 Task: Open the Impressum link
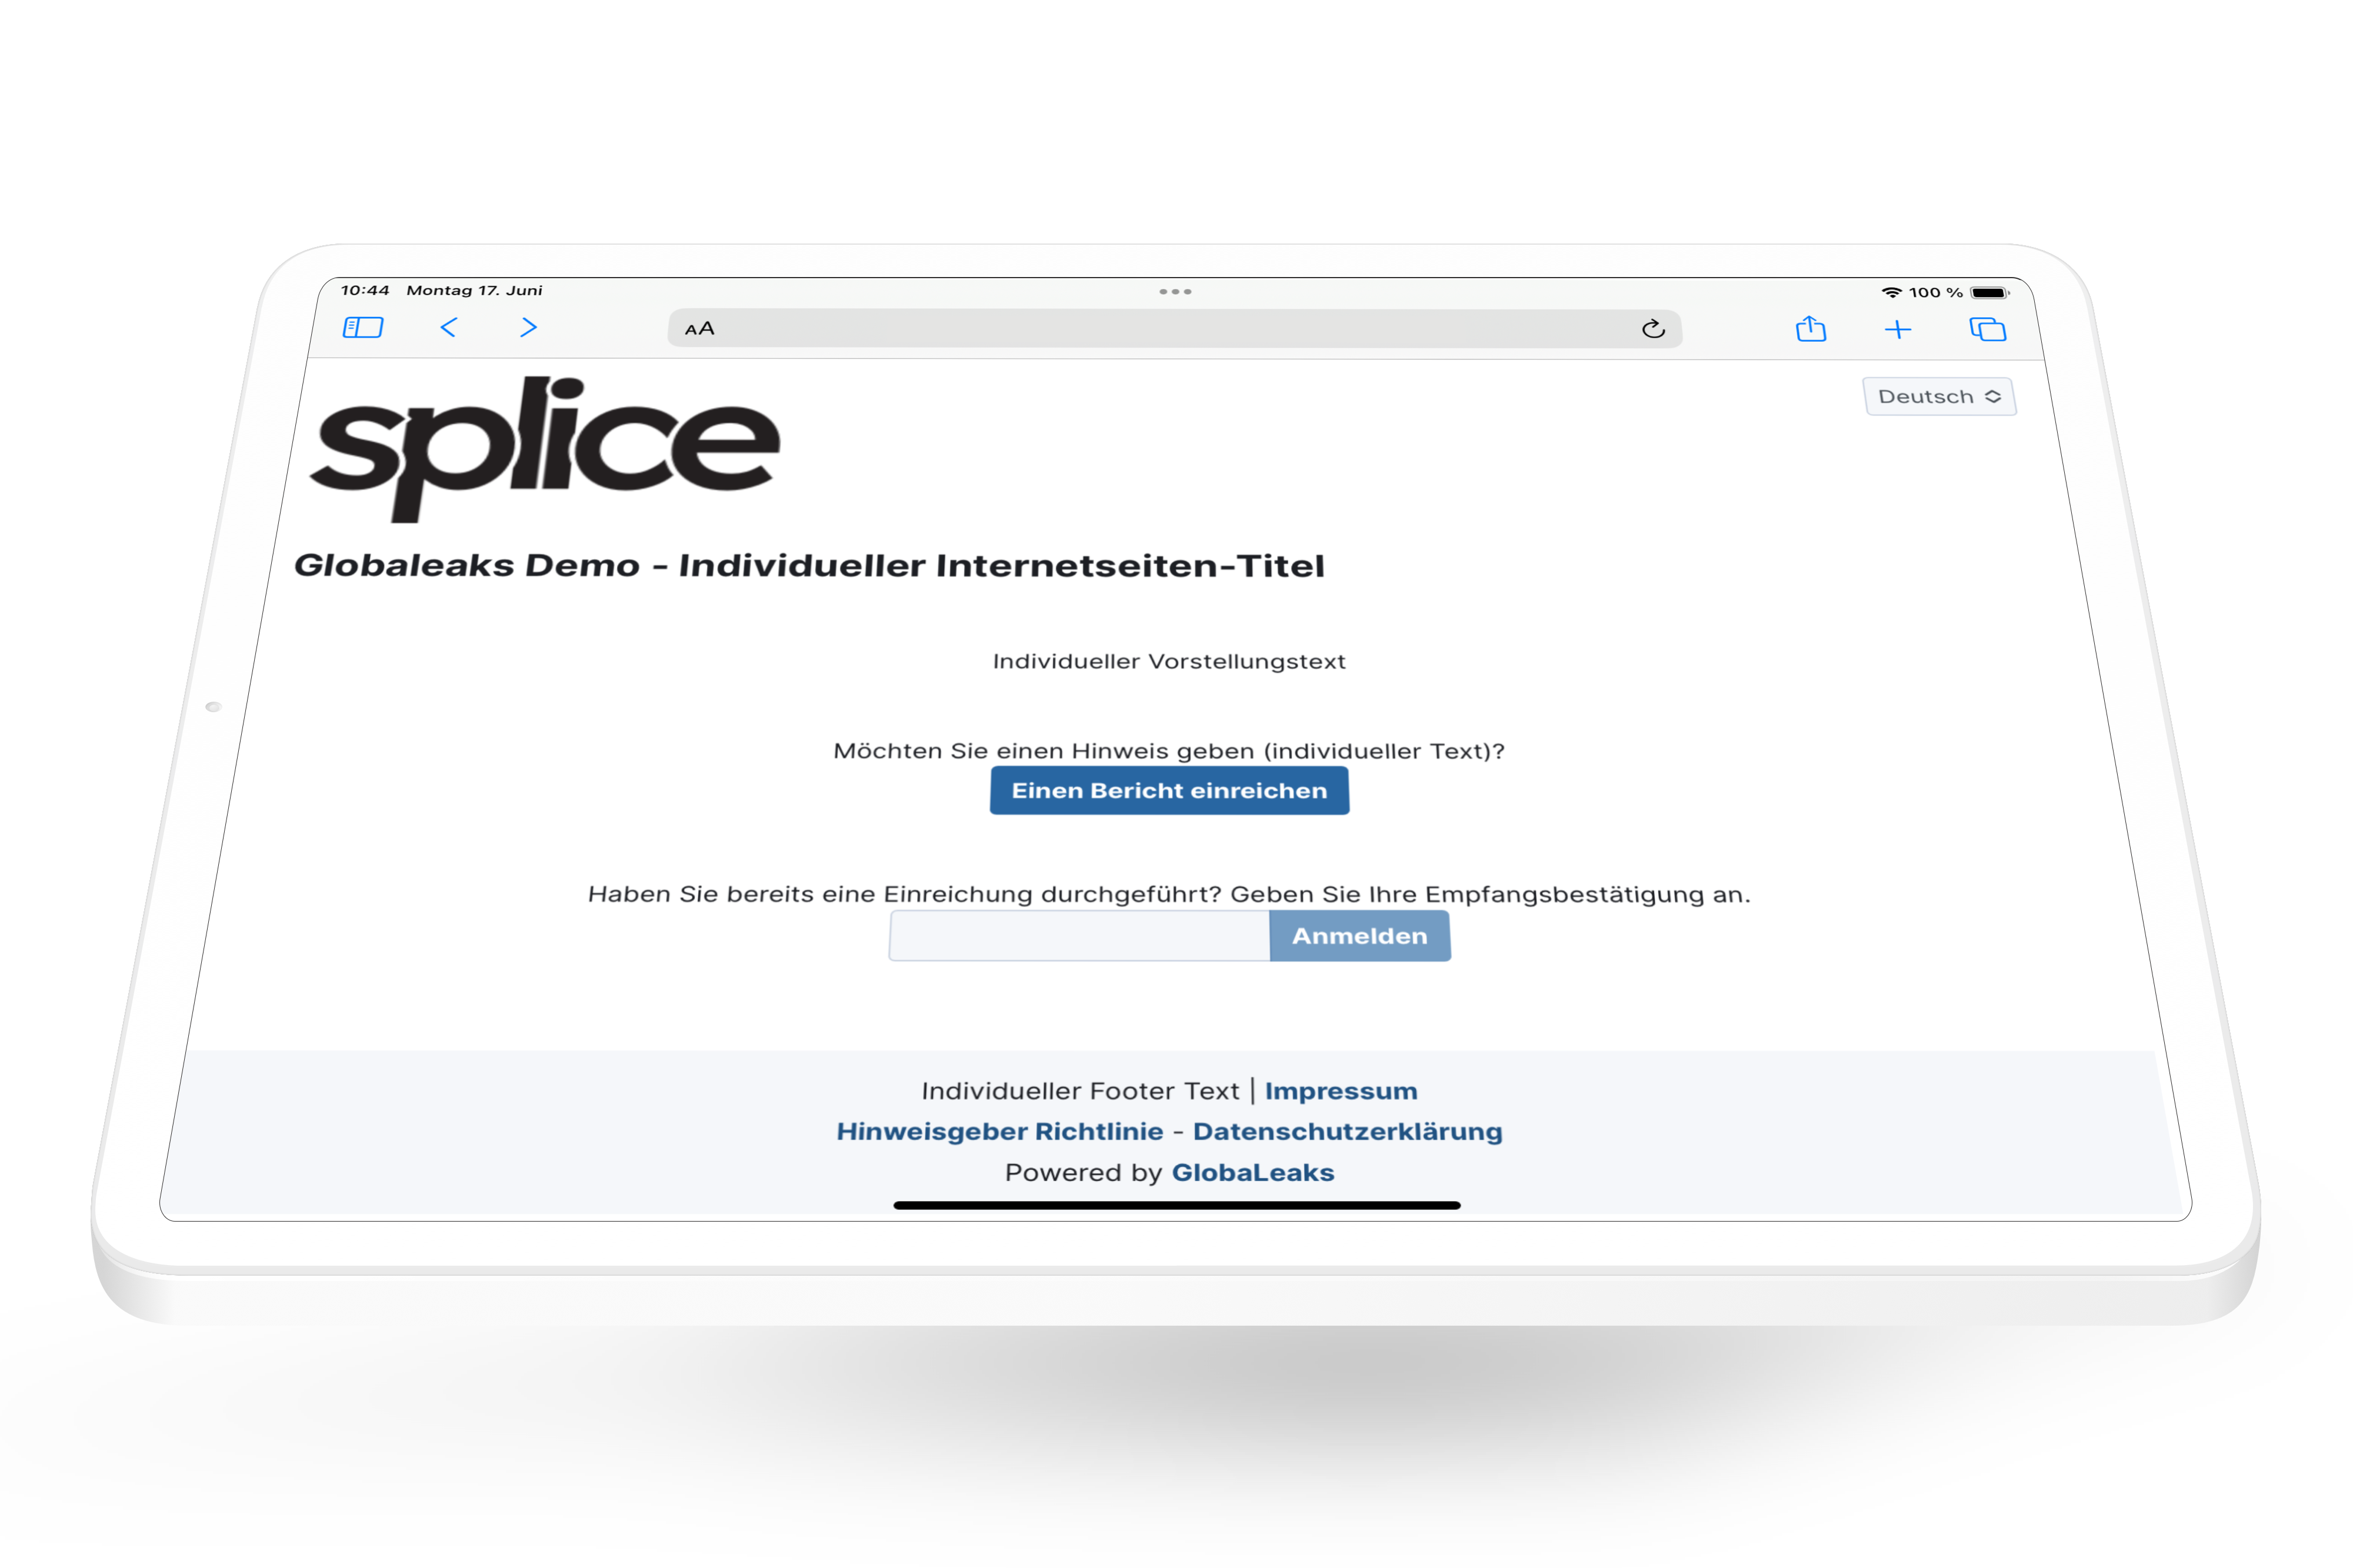pyautogui.click(x=1341, y=1090)
